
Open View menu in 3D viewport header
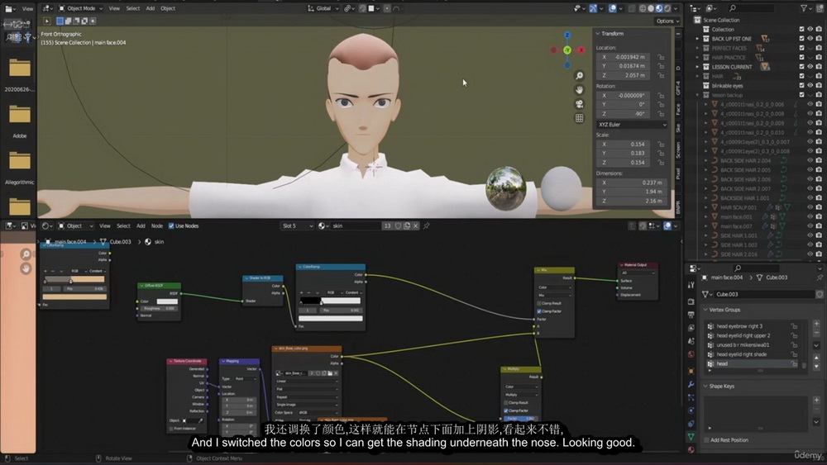[x=114, y=8]
